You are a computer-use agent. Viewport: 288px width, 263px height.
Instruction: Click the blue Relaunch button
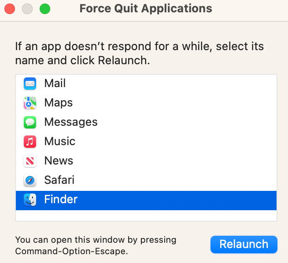click(244, 244)
